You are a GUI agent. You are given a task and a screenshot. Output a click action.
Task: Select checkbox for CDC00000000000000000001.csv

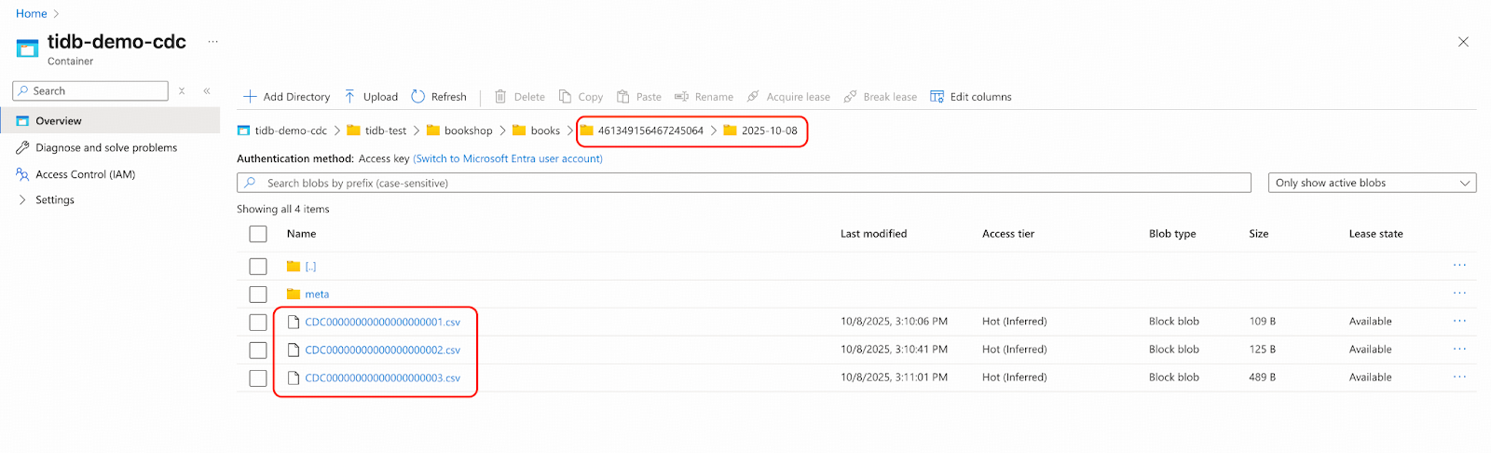click(x=258, y=323)
